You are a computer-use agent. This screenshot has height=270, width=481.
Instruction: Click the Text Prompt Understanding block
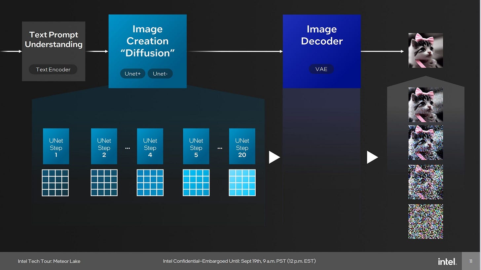point(54,51)
